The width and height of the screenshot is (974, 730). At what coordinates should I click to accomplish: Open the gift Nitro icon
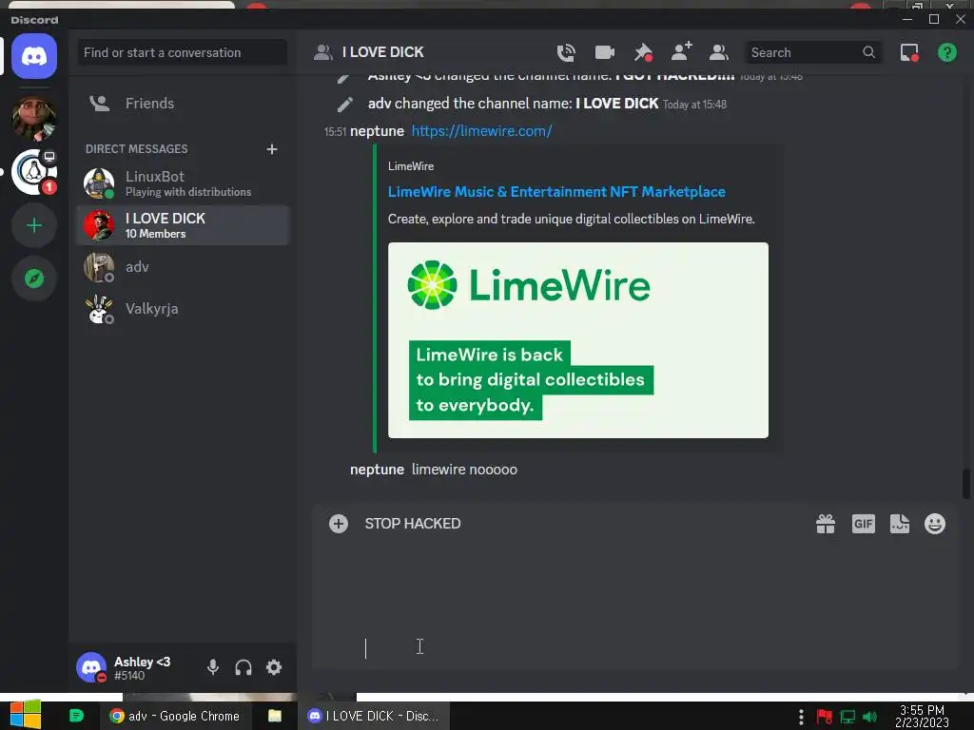[x=826, y=524]
